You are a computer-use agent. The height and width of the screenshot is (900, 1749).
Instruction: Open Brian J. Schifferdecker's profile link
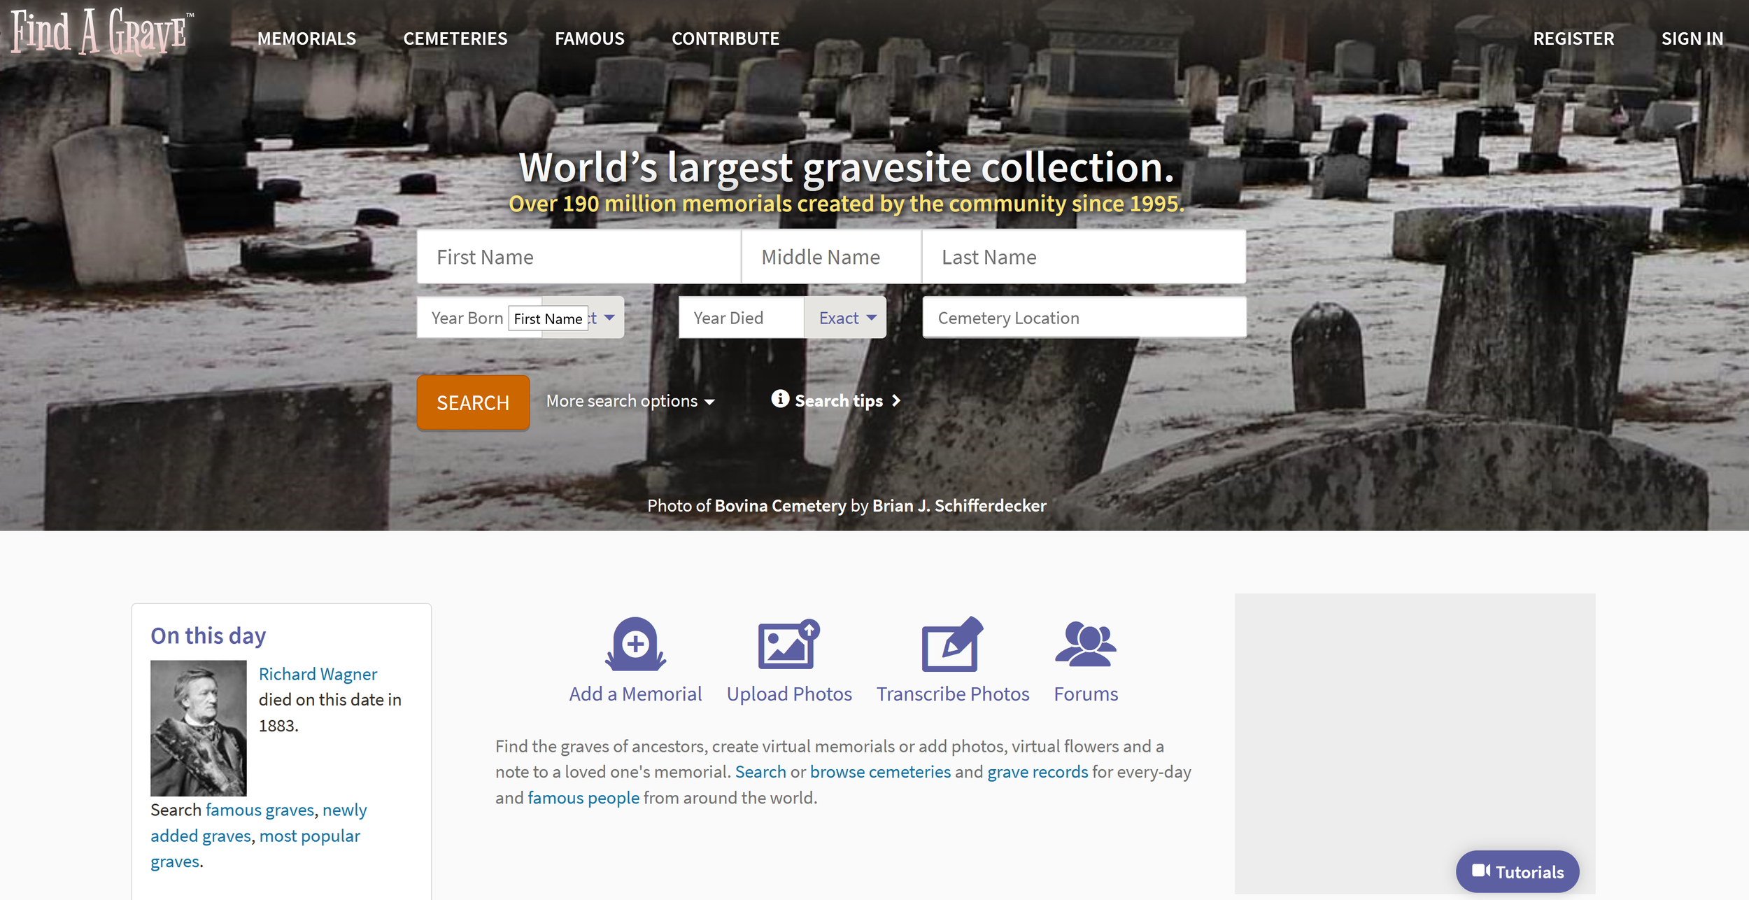click(959, 505)
